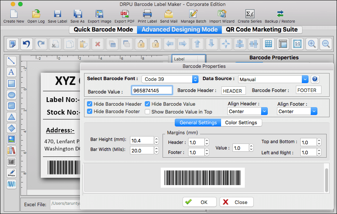Switch to Advanced Designing Mode tab
Image resolution: width=337 pixels, height=214 pixels.
point(180,30)
